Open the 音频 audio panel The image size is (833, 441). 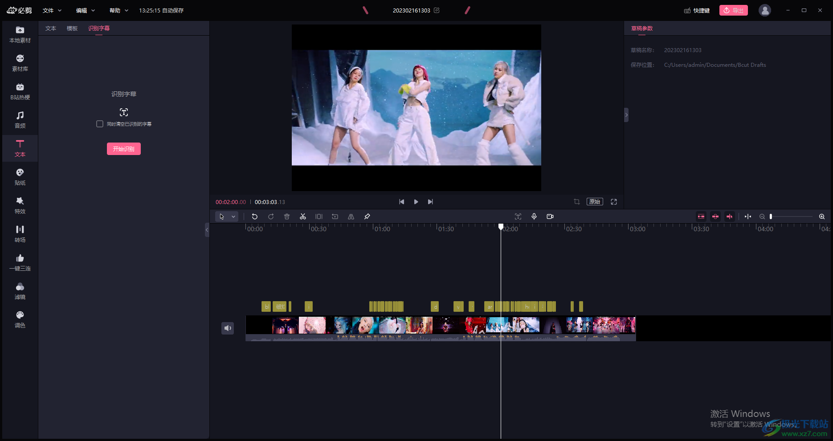click(x=20, y=120)
